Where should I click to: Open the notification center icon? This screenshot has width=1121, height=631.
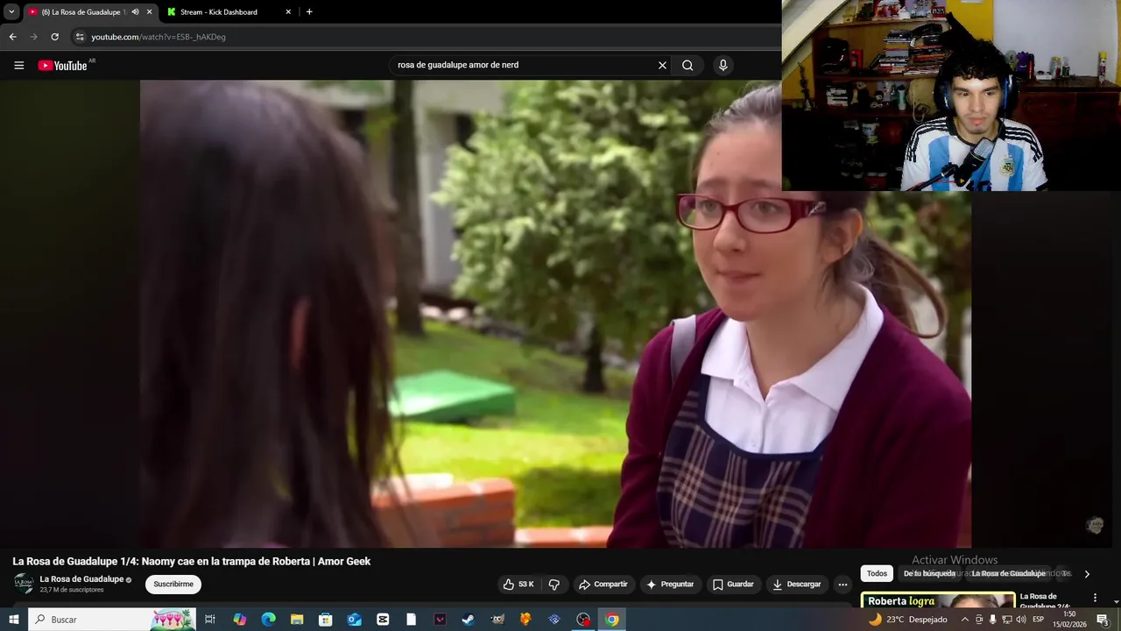click(x=1103, y=620)
